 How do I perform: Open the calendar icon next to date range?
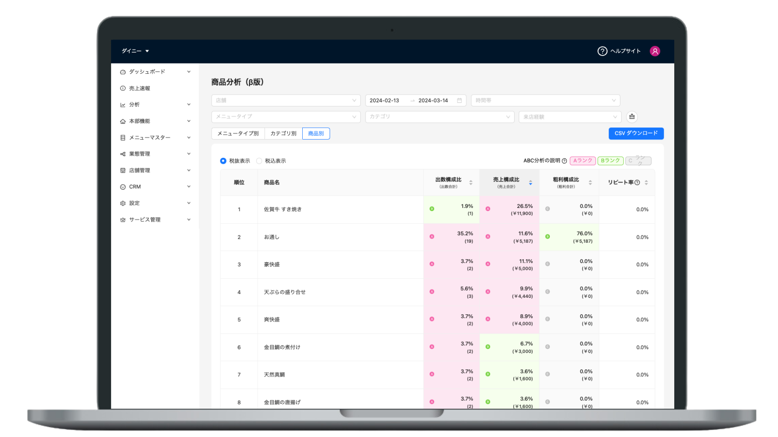459,100
